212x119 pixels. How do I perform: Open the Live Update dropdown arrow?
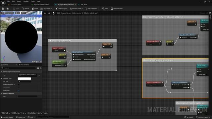click(x=52, y=9)
